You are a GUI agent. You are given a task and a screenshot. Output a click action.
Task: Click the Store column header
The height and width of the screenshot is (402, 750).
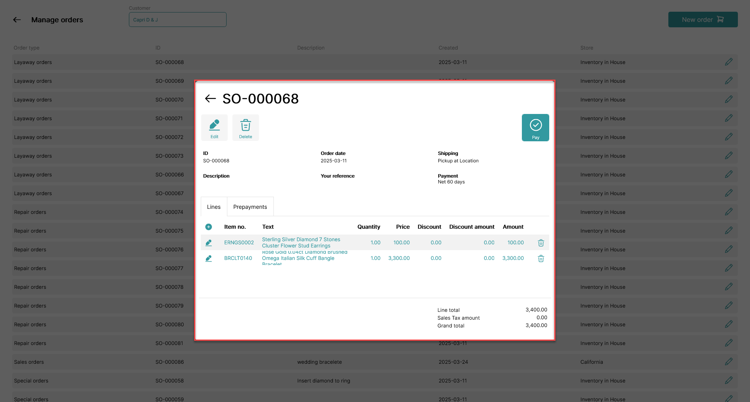pyautogui.click(x=587, y=48)
